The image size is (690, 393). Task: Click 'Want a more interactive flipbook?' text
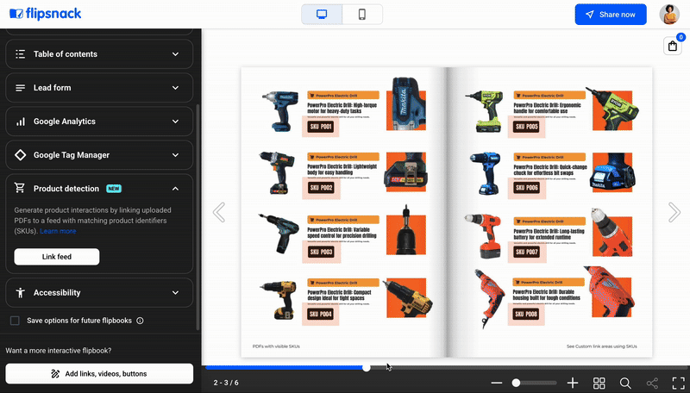59,351
